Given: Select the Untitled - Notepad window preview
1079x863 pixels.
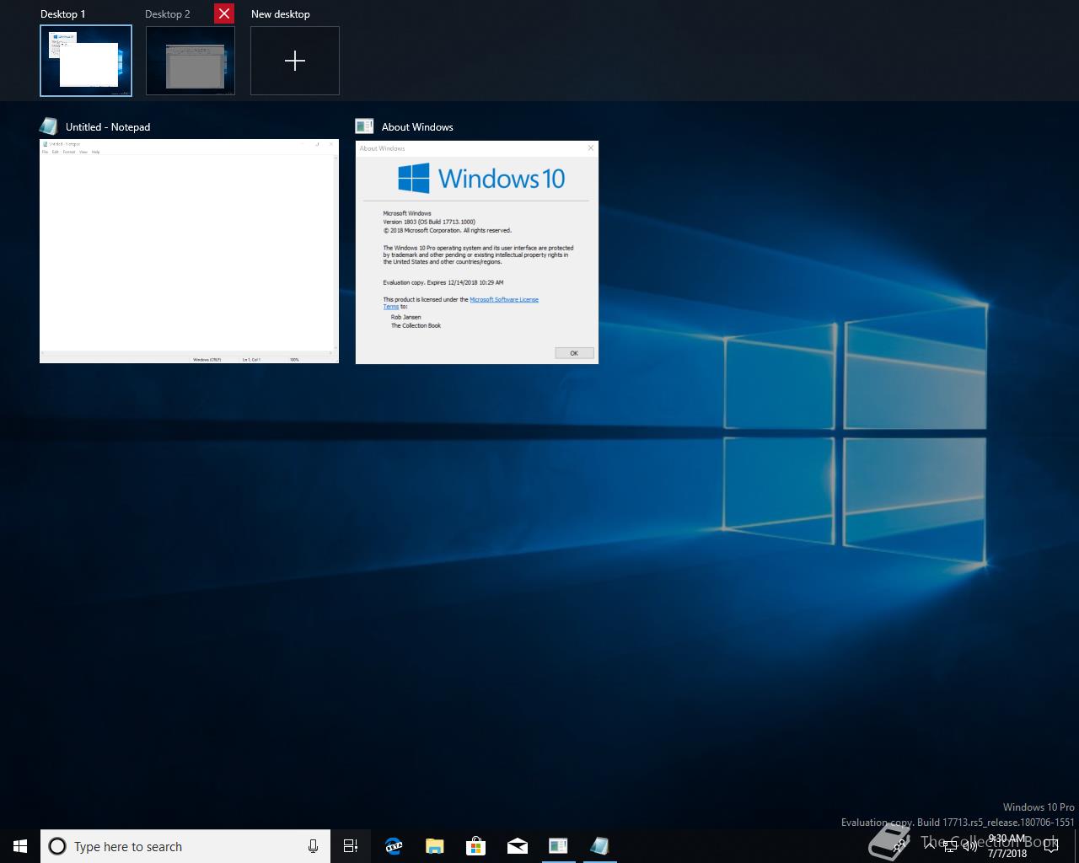Looking at the screenshot, I should point(189,251).
